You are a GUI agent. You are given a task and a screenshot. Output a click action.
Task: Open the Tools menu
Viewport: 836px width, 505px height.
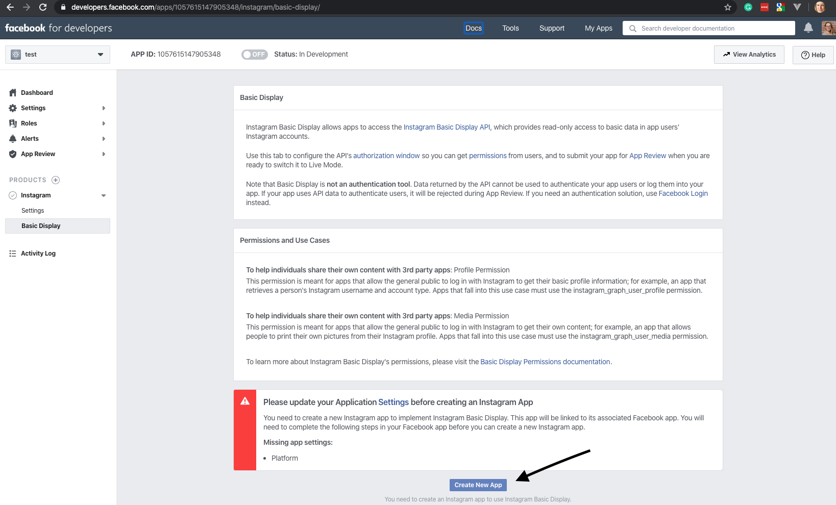[x=510, y=28]
